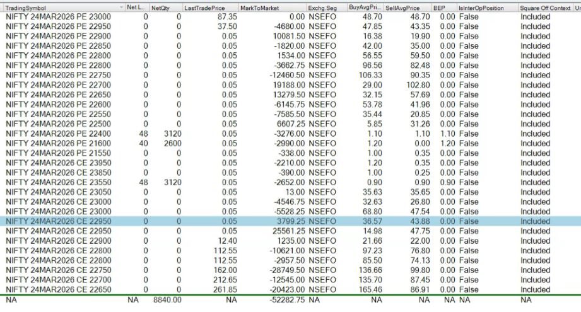Click the -28749.50 mark-to-market value
Viewport: 581px width, 312px height.
point(288,270)
